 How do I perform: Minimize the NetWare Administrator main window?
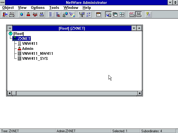click(170, 2)
